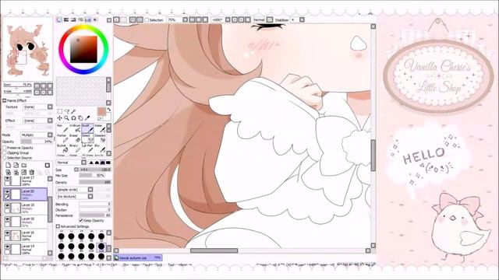
Task: Select the flattest brush edge shape
Action: pyautogui.click(x=108, y=163)
